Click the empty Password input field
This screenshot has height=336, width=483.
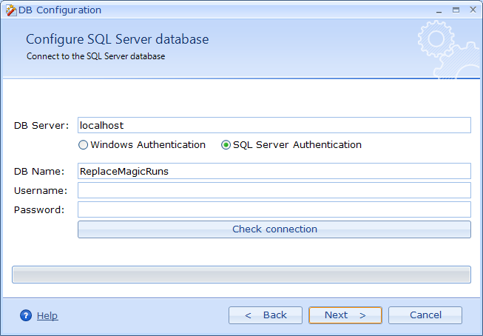click(274, 209)
